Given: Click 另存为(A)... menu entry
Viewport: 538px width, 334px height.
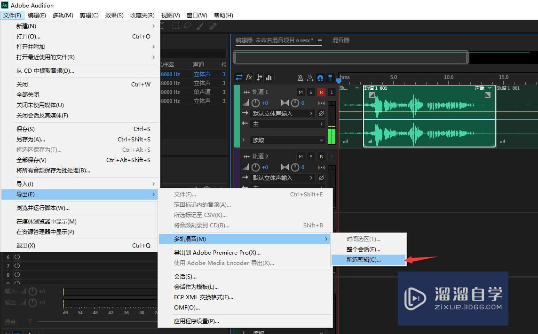Looking at the screenshot, I should click(80, 140).
